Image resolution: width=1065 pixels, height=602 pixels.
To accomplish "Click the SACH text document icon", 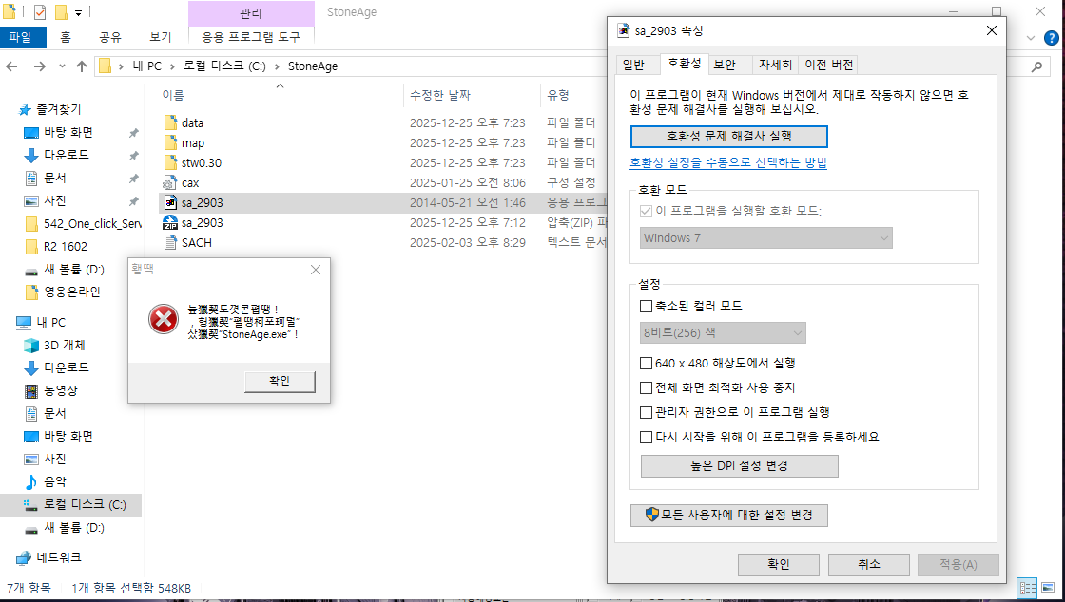I will pyautogui.click(x=171, y=242).
